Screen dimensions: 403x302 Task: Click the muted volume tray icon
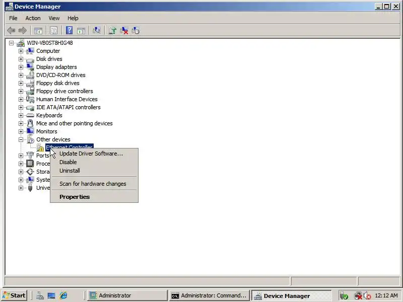click(368, 296)
